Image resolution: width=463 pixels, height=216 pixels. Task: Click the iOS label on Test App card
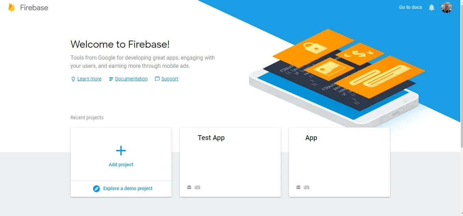[198, 187]
